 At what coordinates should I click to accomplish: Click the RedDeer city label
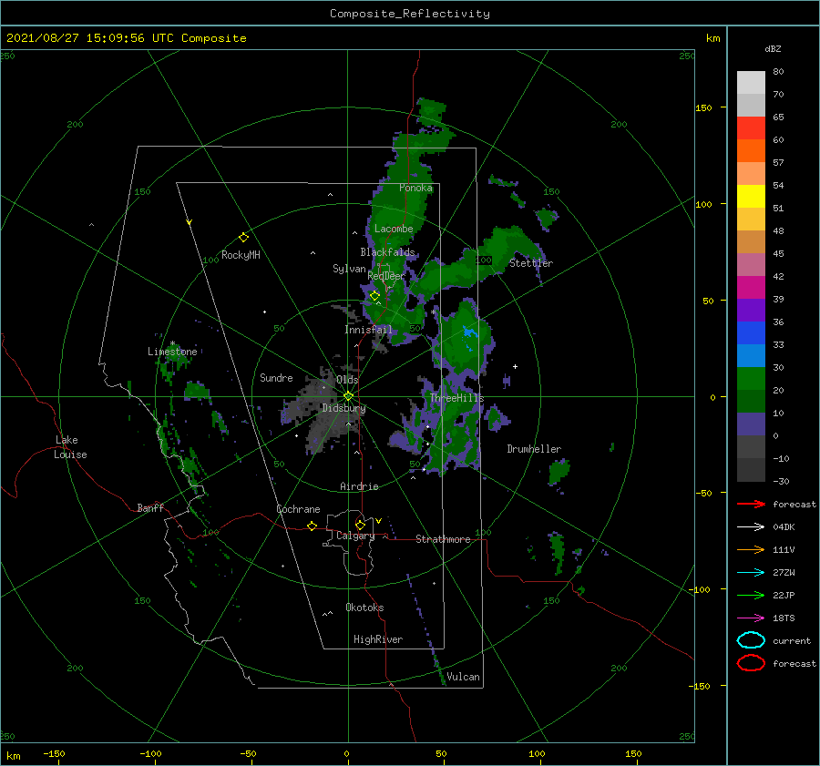(x=386, y=276)
